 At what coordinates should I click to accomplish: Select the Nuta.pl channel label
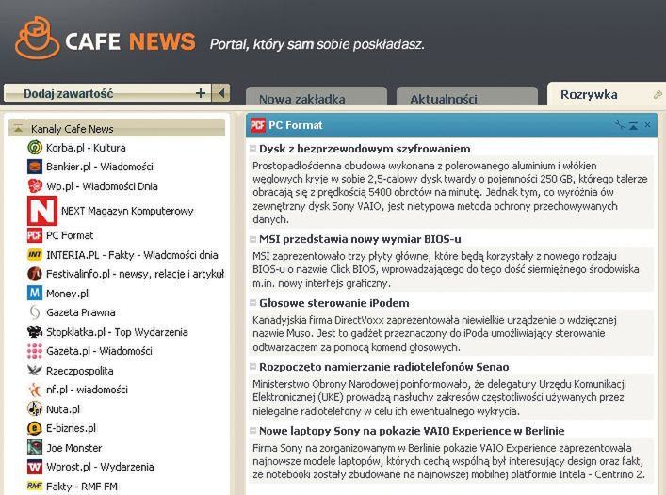pyautogui.click(x=63, y=409)
